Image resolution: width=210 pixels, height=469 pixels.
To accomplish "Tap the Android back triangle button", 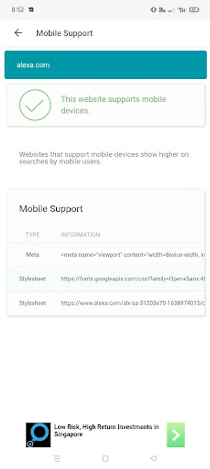I will [x=153, y=458].
